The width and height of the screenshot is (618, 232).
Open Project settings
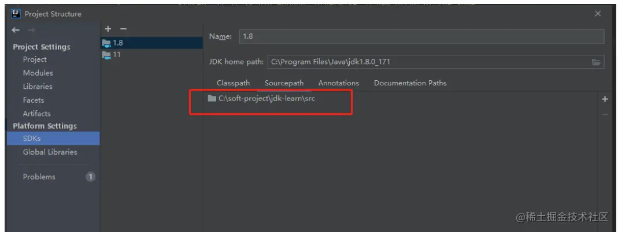pos(35,59)
